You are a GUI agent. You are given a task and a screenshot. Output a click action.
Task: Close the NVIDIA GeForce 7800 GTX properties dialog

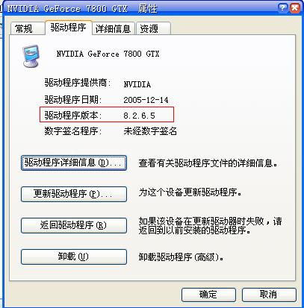[x=295, y=8]
